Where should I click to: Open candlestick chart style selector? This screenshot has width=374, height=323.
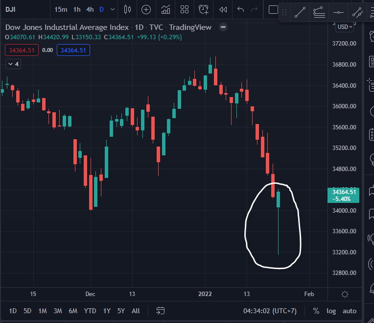coord(127,9)
